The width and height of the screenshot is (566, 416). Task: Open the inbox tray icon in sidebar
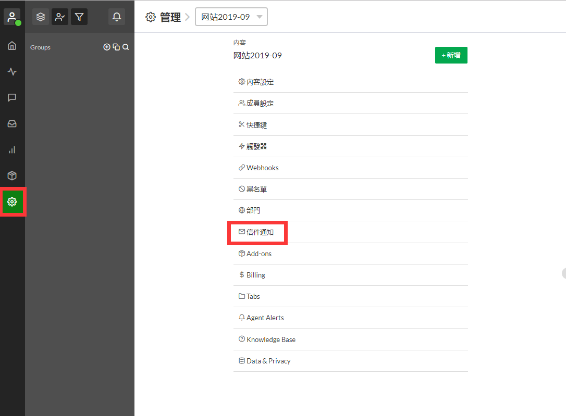(12, 124)
